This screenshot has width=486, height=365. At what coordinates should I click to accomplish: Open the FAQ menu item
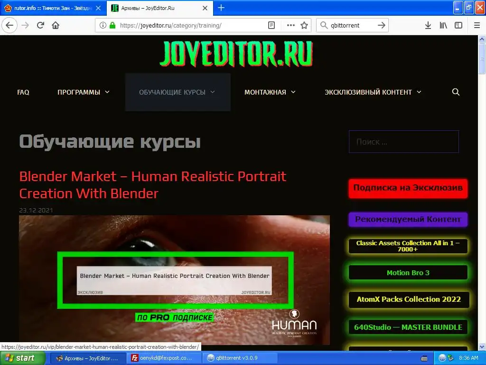tap(23, 92)
